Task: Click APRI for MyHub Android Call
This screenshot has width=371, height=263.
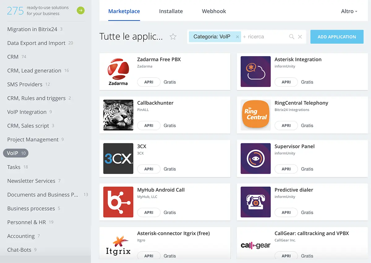Action: pos(149,213)
